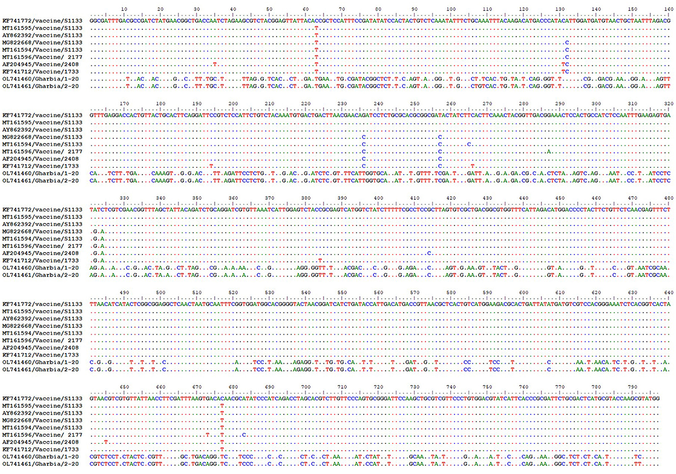Screen dimensions: 676x474
Task: Choose MG822668/Vaccine/S1133 label in the 650–790 block
Action: point(42,420)
